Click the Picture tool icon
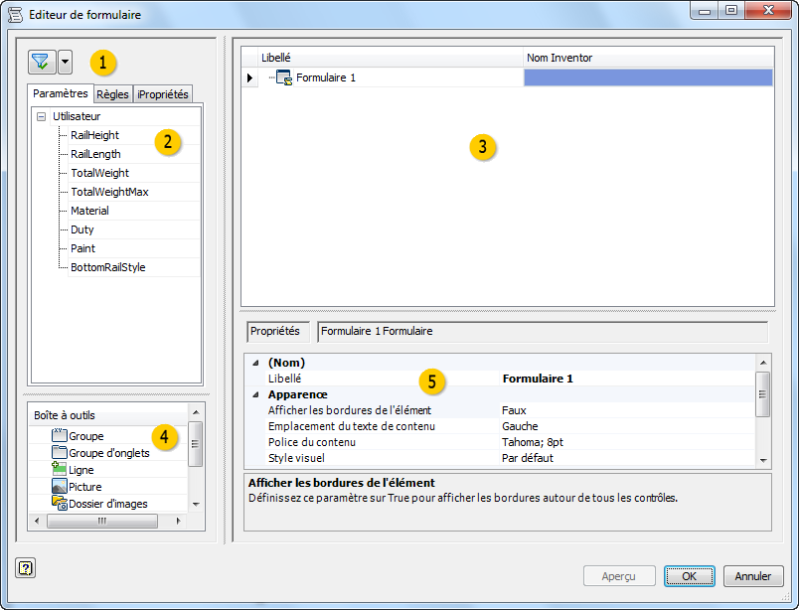This screenshot has height=610, width=799. (x=59, y=486)
